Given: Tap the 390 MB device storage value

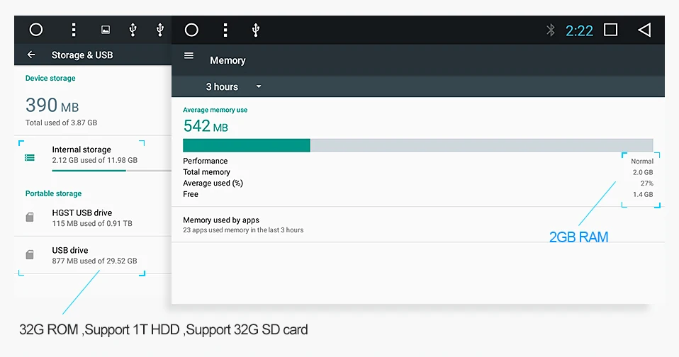Looking at the screenshot, I should pyautogui.click(x=52, y=105).
